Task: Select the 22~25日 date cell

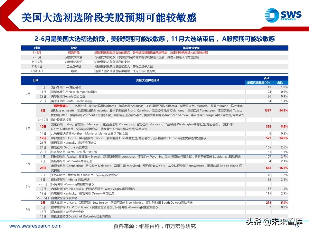Action: (43, 198)
